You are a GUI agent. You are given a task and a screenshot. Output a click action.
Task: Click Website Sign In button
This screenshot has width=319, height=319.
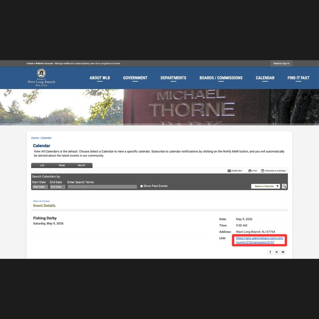281,63
